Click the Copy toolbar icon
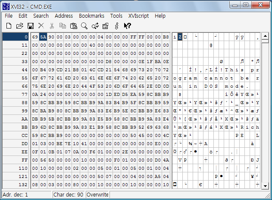The image size is (272, 200). (x=63, y=26)
